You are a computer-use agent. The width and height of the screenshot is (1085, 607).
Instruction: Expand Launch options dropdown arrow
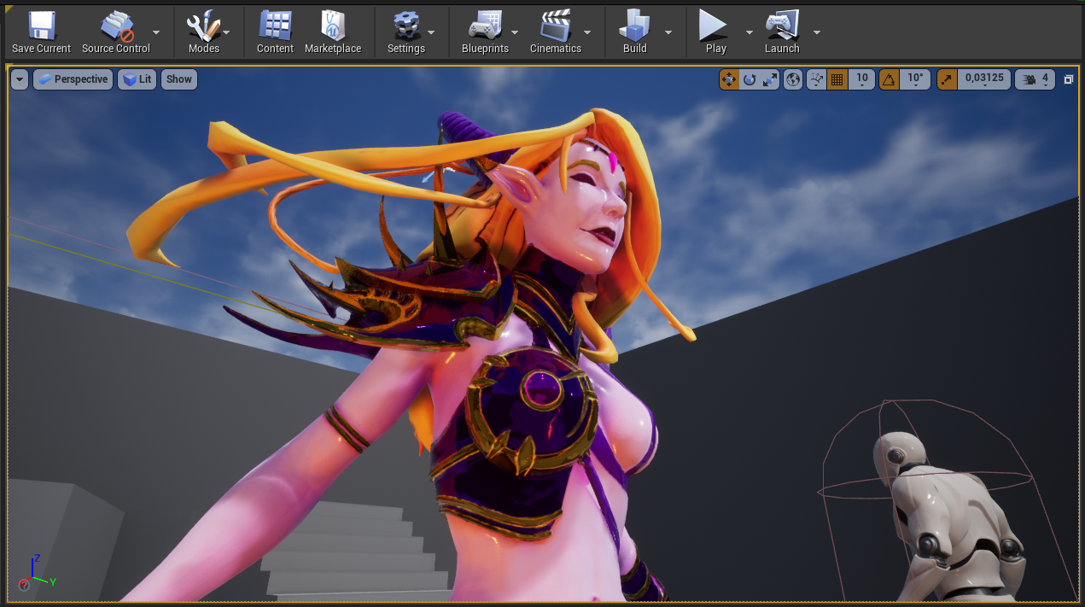817,32
